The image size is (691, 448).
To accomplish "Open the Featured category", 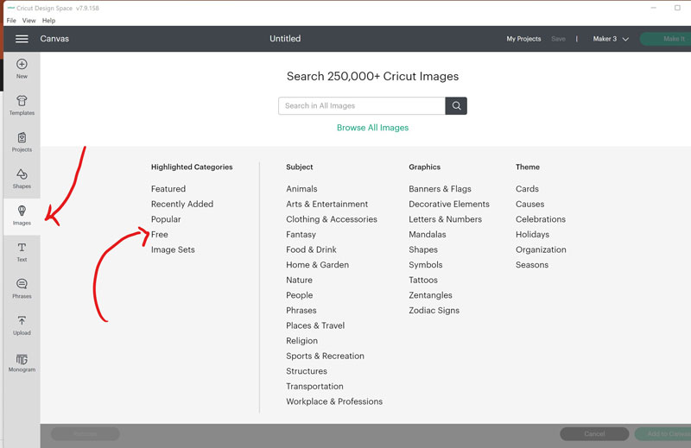I will tap(168, 188).
